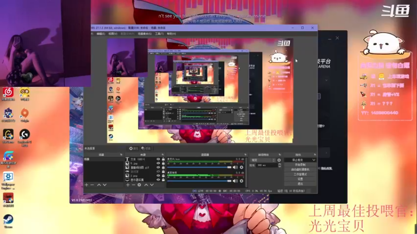Click the 启动虚拟摄像机 button
Viewport: 417px width, 234px height.
[300, 170]
